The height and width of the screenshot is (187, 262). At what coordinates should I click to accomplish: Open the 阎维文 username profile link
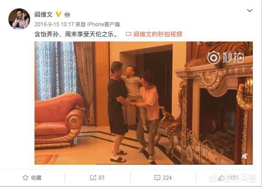[43, 14]
